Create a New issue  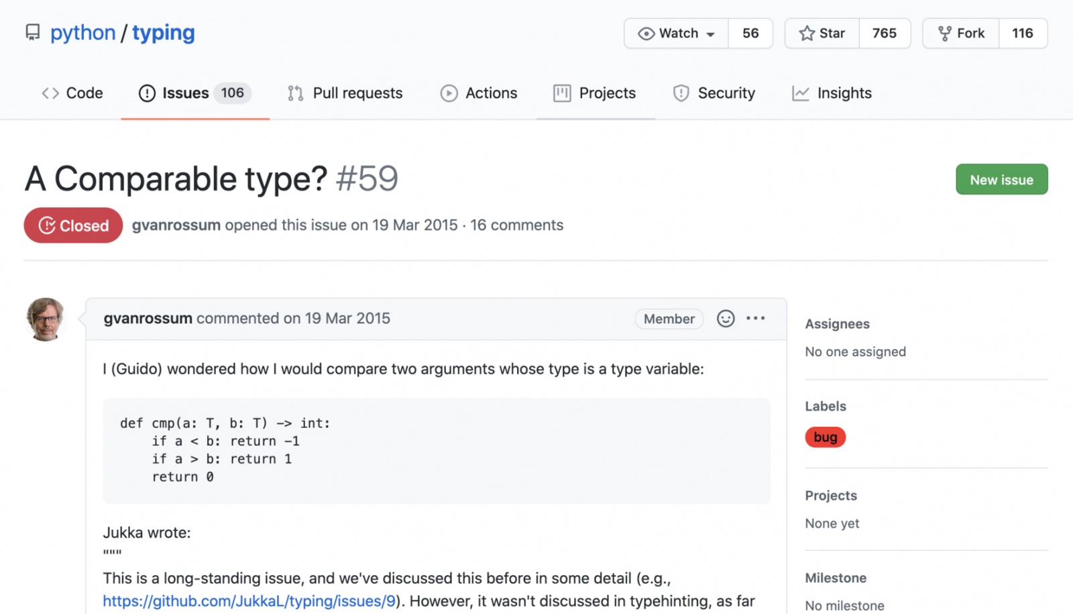[1001, 179]
